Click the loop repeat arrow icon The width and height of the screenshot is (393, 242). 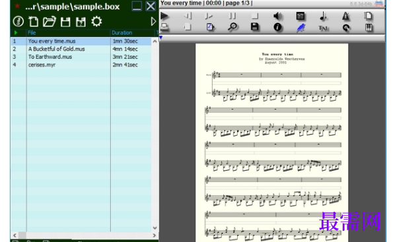(346, 28)
